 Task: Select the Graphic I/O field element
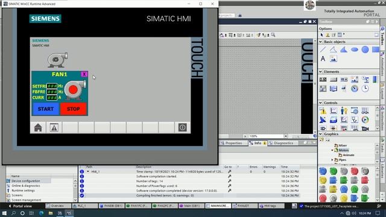[x=355, y=79]
